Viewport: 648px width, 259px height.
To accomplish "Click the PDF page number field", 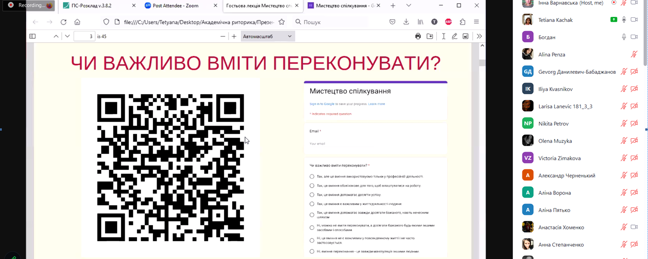I will [85, 36].
